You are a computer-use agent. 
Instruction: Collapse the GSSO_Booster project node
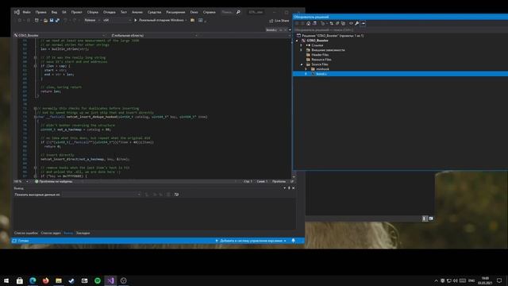(297, 41)
